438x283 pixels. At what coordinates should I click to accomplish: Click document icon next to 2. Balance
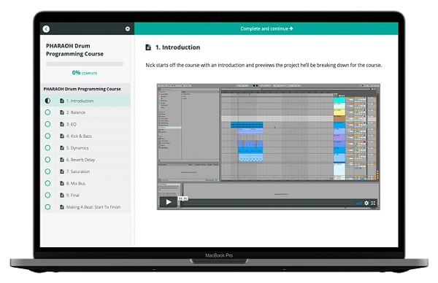click(x=62, y=112)
